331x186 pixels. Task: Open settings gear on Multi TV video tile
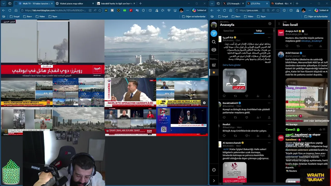(x=204, y=103)
